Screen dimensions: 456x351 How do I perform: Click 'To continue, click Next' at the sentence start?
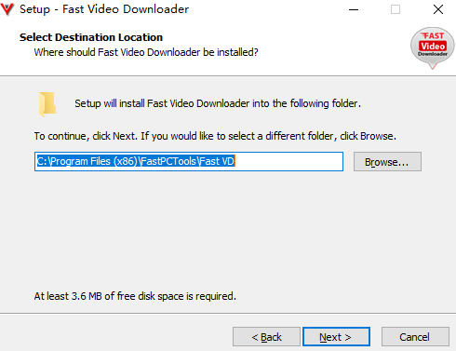coord(85,136)
